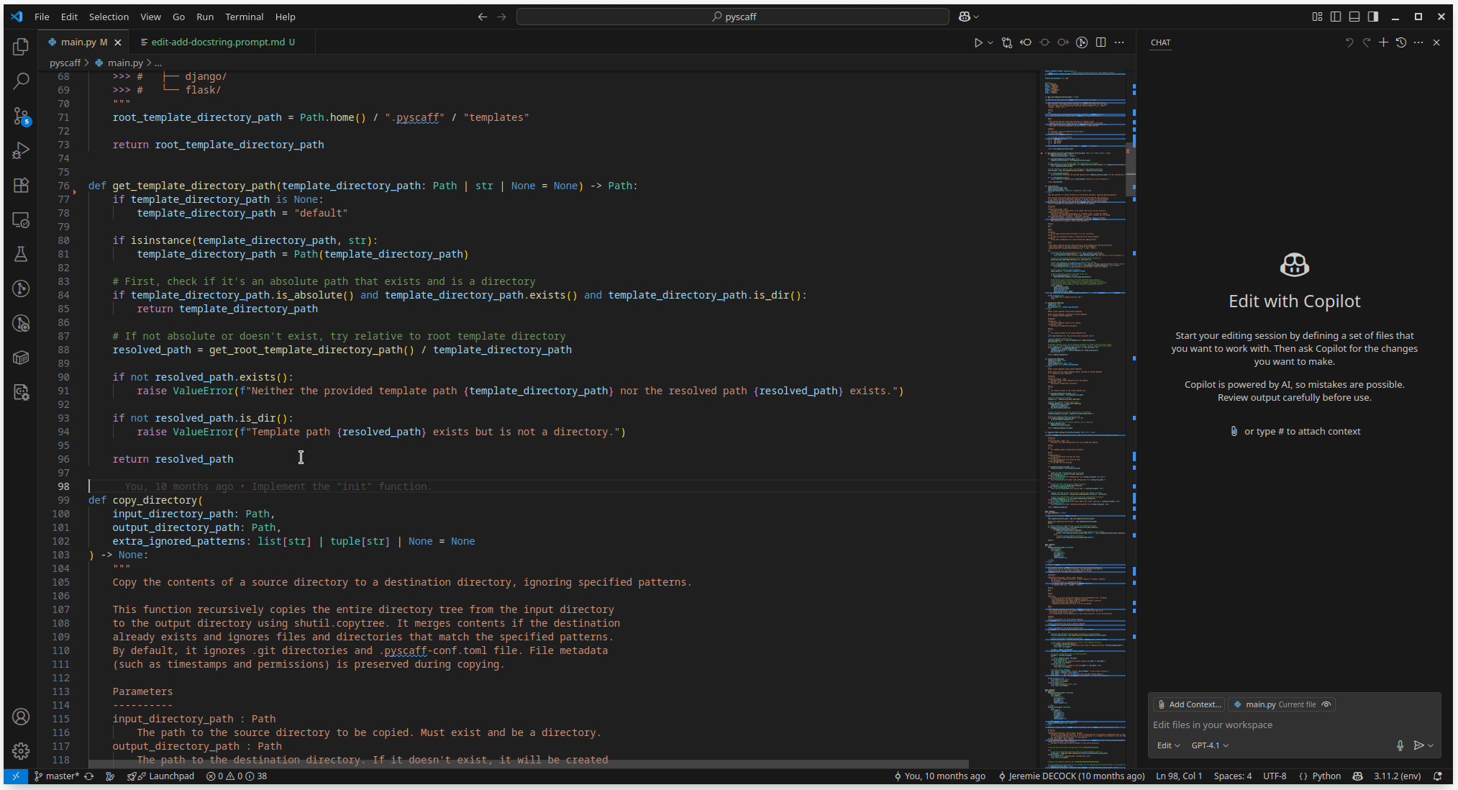Expand the Run Python File dropdown arrow
The height and width of the screenshot is (790, 1458).
click(990, 42)
